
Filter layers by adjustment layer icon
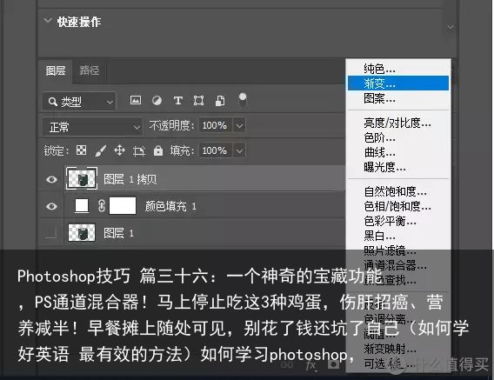coord(157,101)
